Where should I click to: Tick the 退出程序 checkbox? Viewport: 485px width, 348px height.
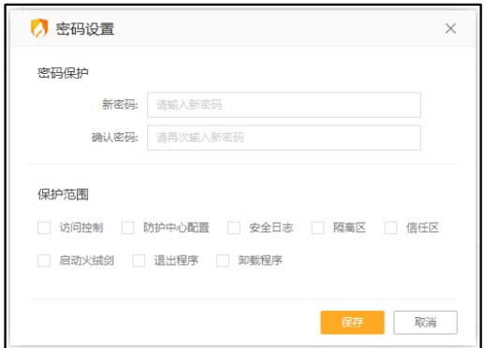coord(139,260)
